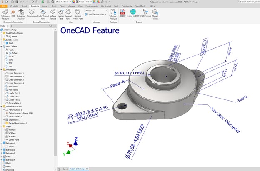Expand the Parallel Axes Pattern 1 node
The height and width of the screenshot is (171, 260).
pyautogui.click(x=4, y=123)
